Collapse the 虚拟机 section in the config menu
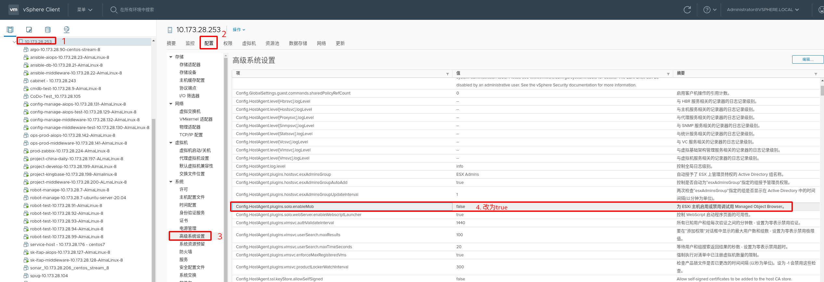This screenshot has width=824, height=282. [x=171, y=143]
